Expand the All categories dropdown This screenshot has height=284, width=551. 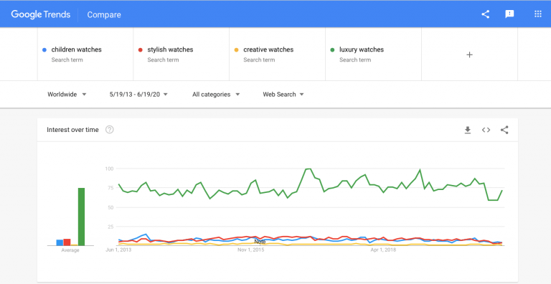(216, 94)
